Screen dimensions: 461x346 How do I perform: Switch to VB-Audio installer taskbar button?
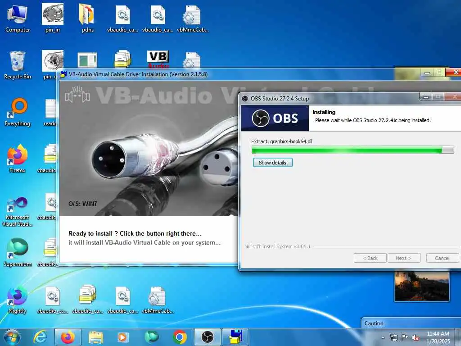click(235, 337)
